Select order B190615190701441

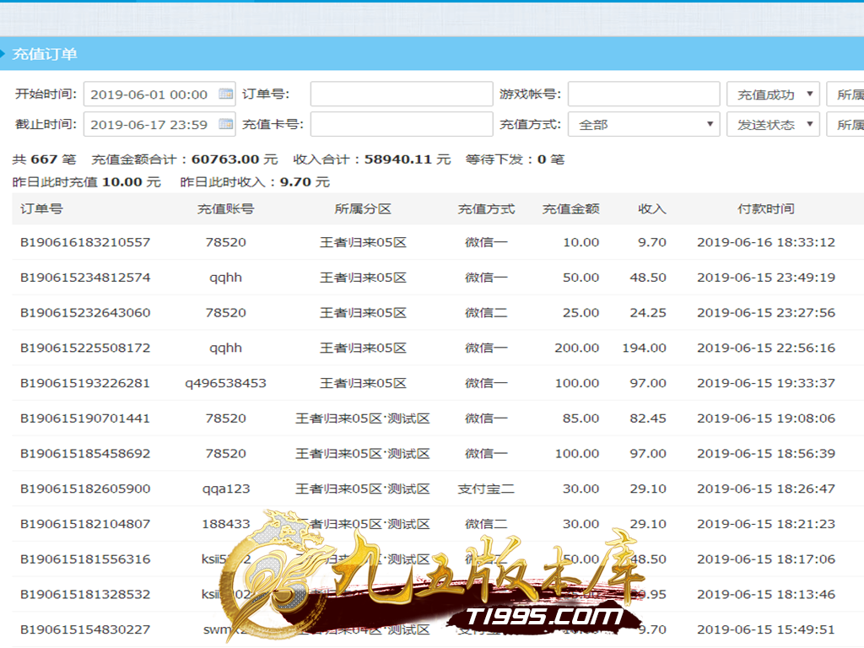[85, 418]
